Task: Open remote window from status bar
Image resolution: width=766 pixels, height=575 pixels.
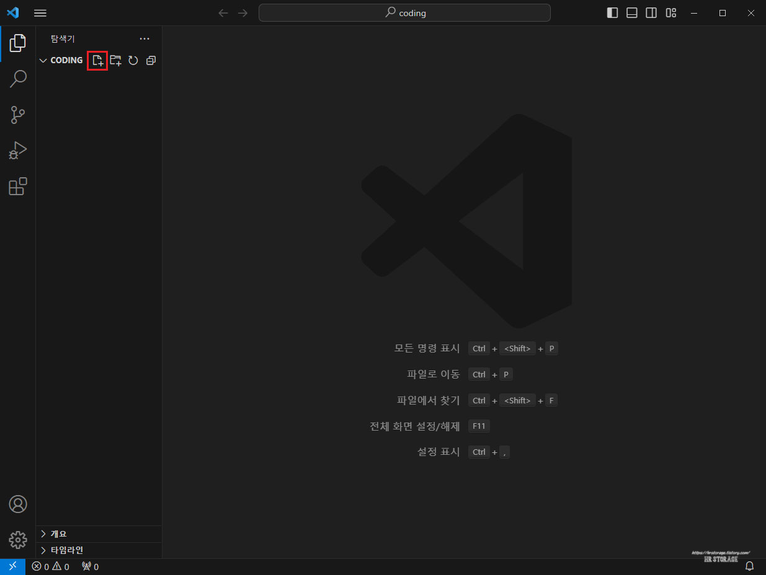Action: click(x=12, y=566)
